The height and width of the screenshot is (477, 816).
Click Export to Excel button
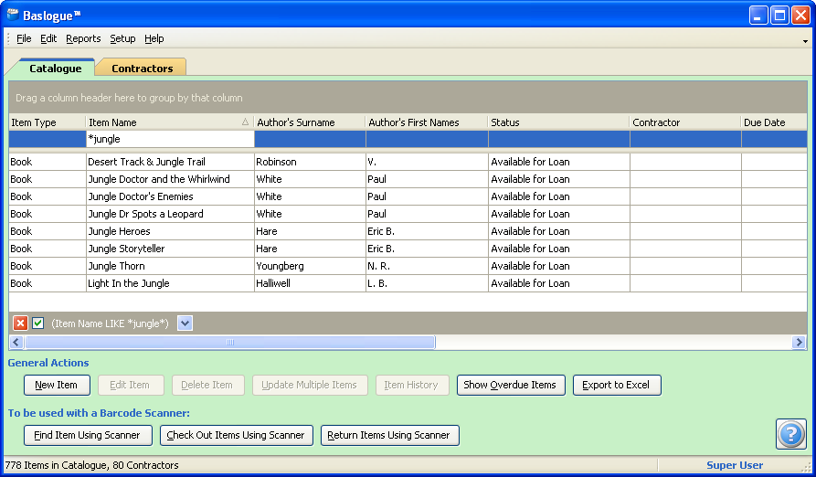(617, 385)
